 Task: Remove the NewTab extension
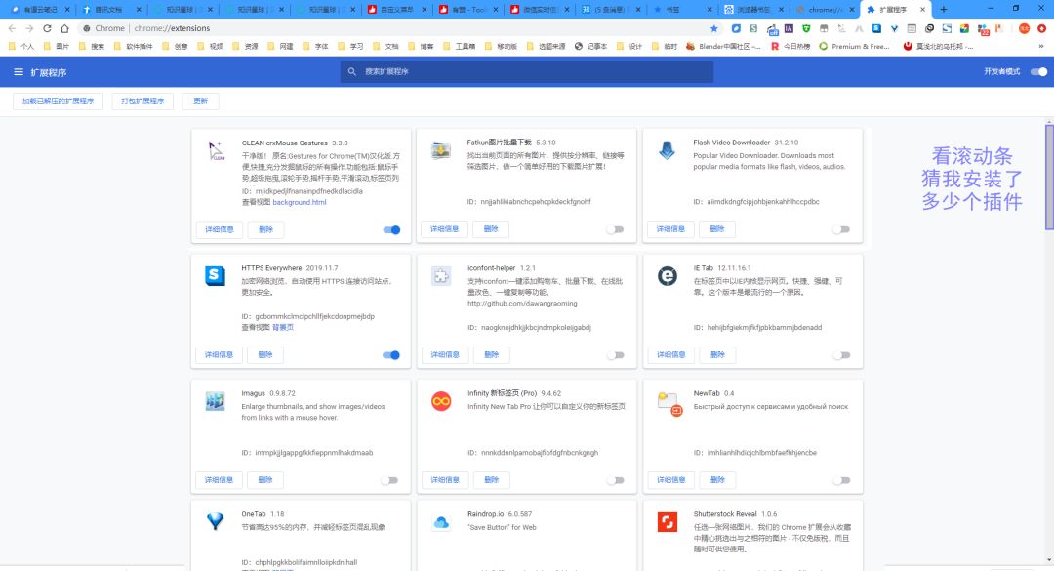point(717,479)
